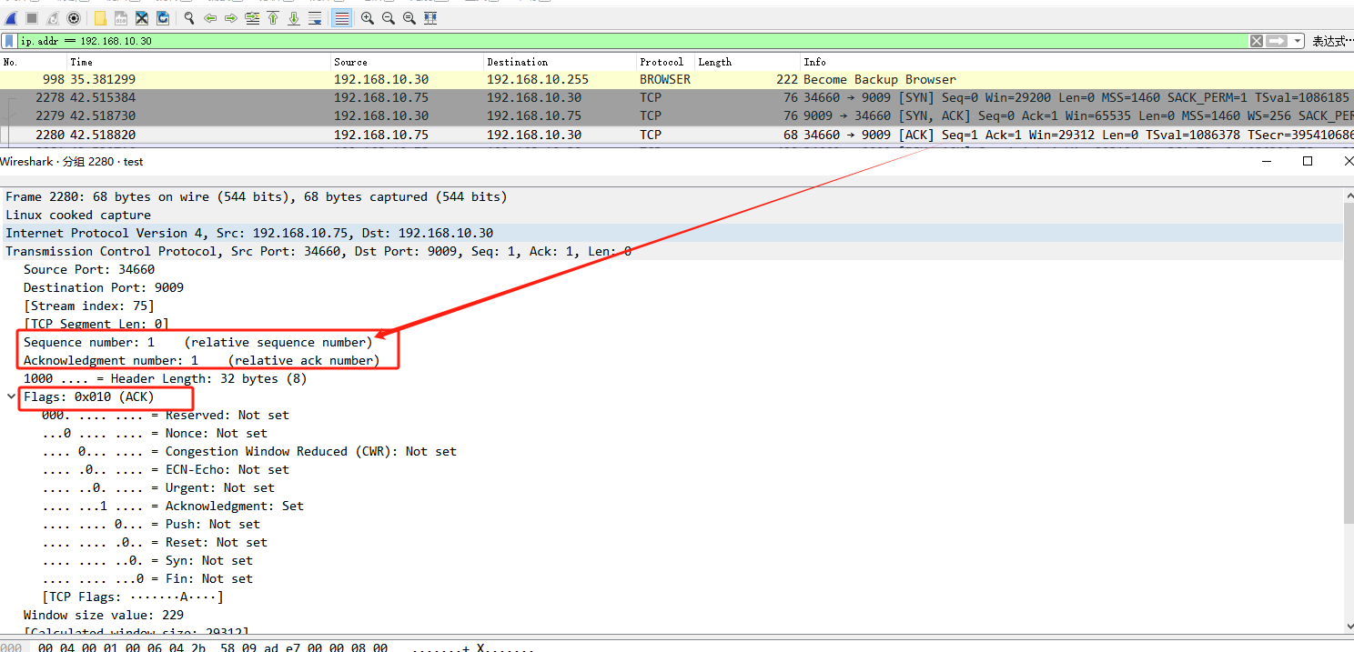Click the find packet magnifier icon
Screen dimensions: 1354x652
[189, 18]
